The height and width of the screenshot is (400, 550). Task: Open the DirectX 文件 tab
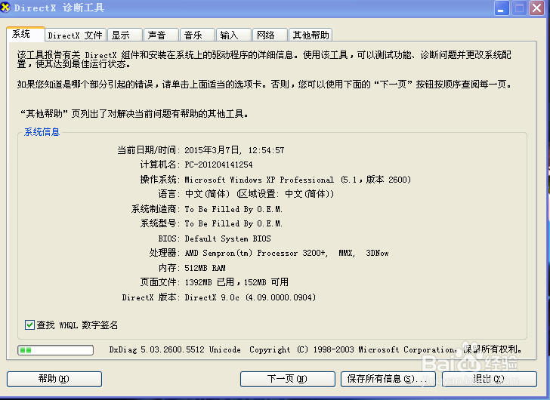76,35
